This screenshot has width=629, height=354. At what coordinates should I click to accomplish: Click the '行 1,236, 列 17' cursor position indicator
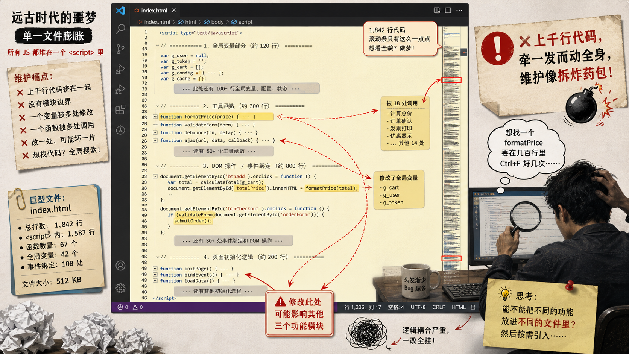pyautogui.click(x=363, y=307)
